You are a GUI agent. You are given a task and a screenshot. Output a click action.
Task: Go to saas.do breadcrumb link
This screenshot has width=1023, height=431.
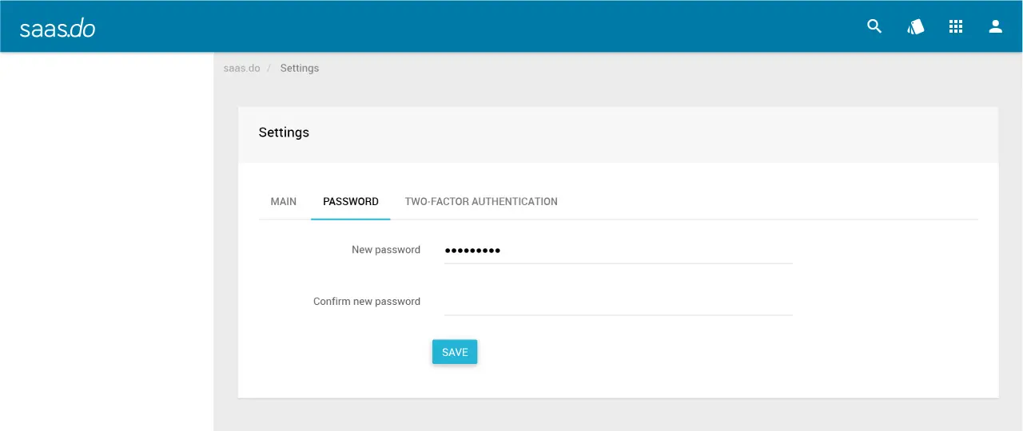[x=242, y=68]
